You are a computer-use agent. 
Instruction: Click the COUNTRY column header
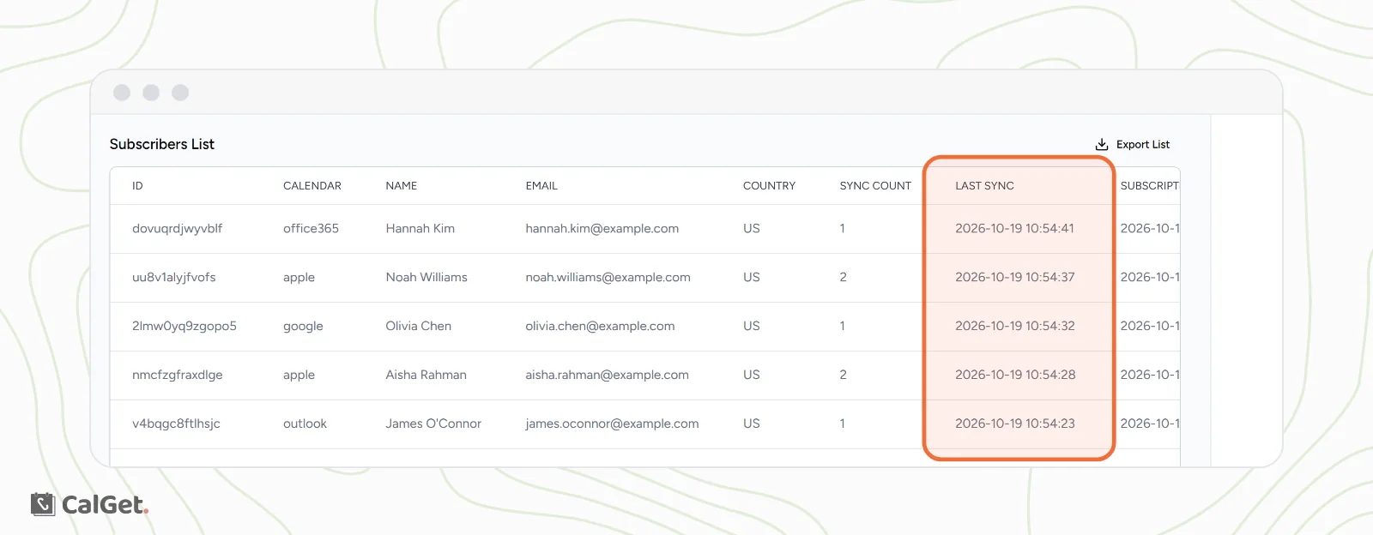(x=769, y=185)
